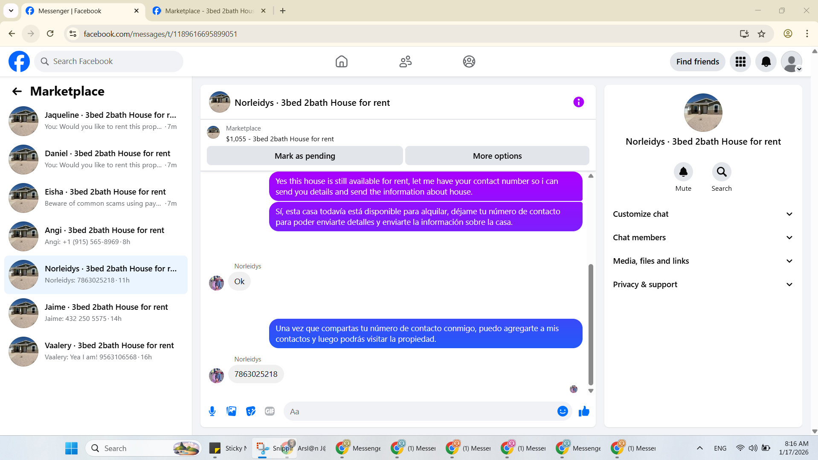
Task: Send a thumbs up like
Action: coord(583,411)
